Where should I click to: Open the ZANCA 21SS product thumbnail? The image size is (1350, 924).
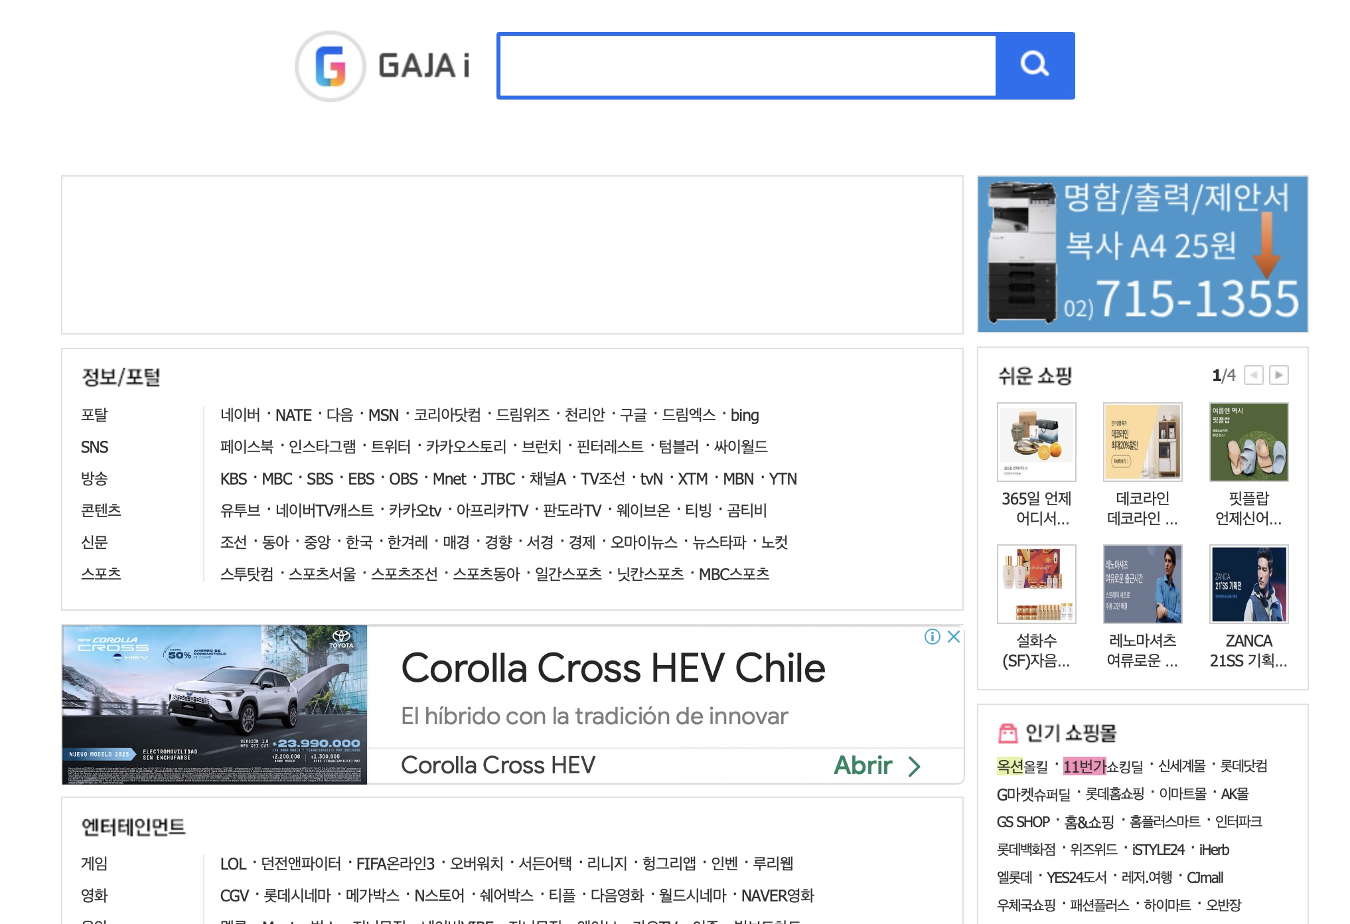[x=1248, y=584]
